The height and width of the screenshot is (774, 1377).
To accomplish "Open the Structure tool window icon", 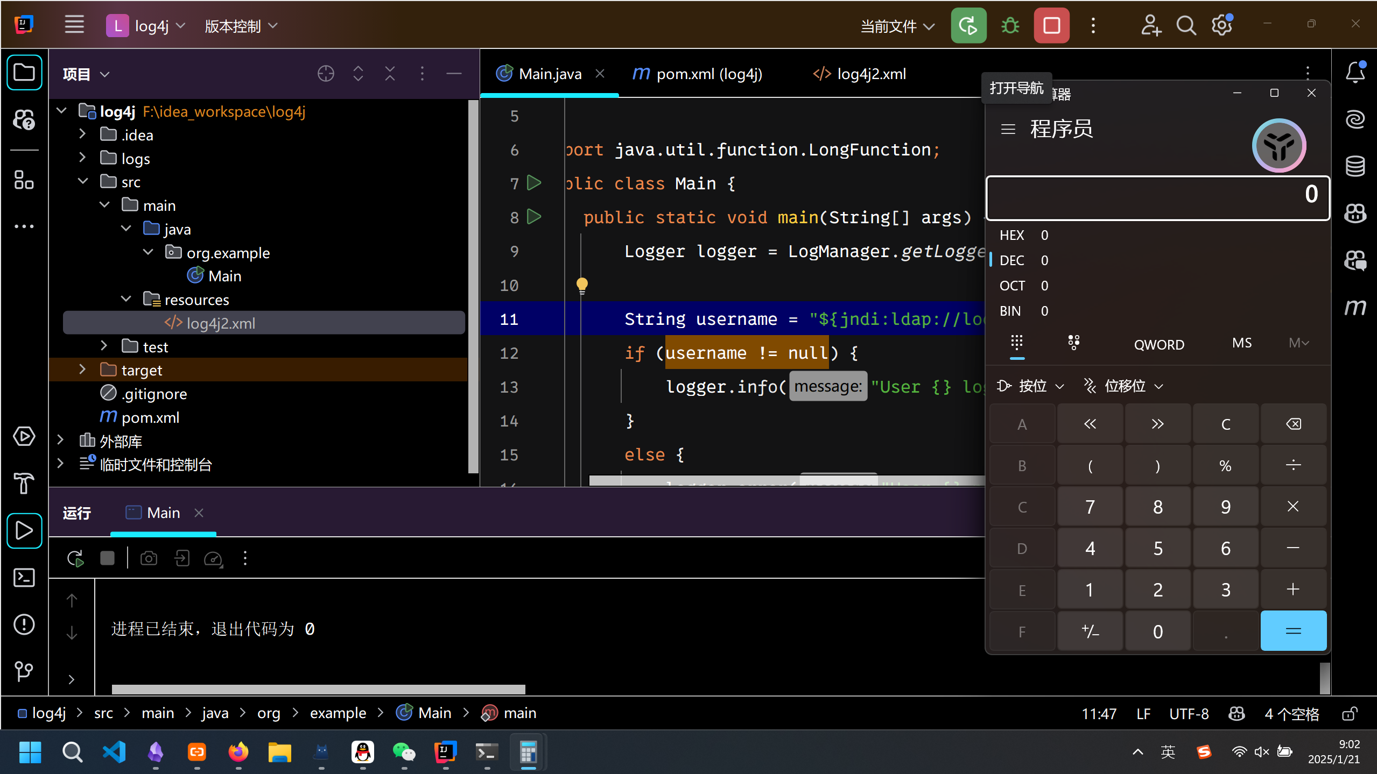I will coord(24,180).
